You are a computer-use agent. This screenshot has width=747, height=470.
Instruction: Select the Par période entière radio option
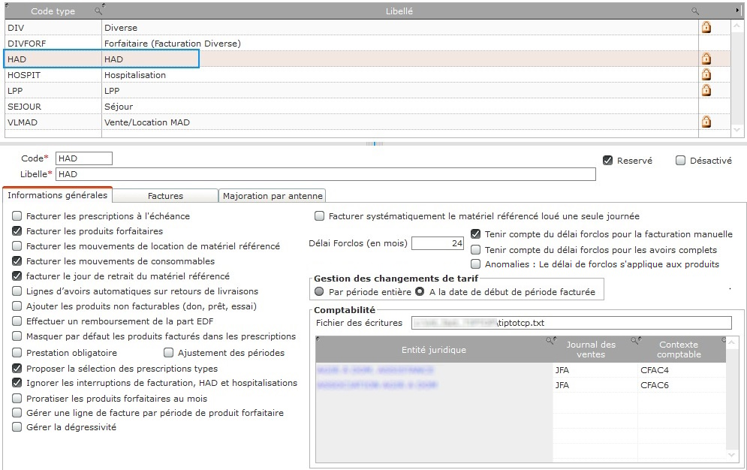coord(319,292)
